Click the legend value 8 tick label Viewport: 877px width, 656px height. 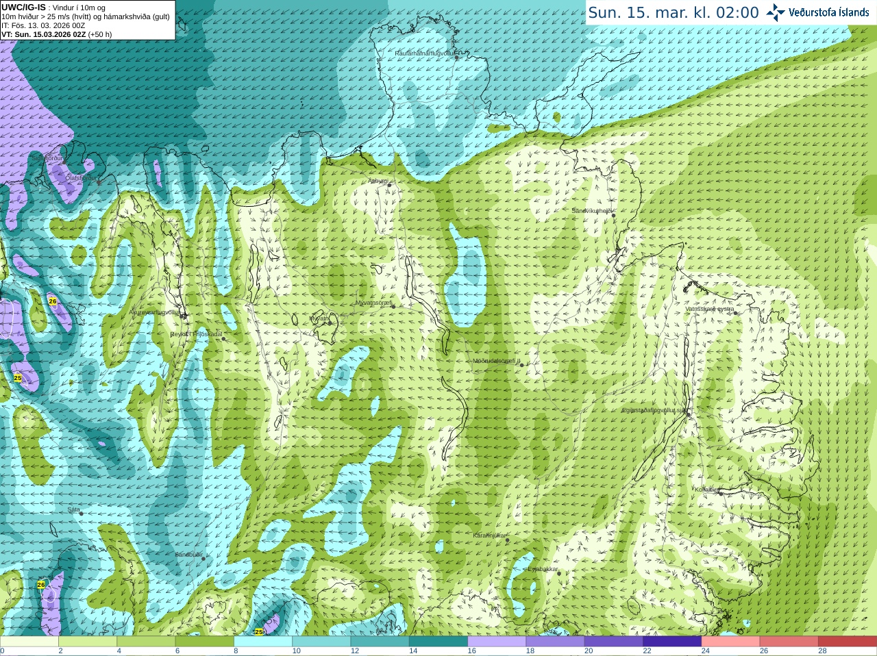pyautogui.click(x=236, y=651)
